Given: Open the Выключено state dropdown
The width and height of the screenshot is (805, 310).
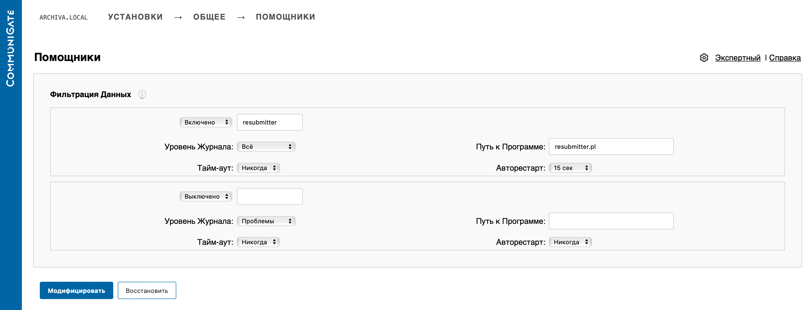Looking at the screenshot, I should tap(206, 196).
